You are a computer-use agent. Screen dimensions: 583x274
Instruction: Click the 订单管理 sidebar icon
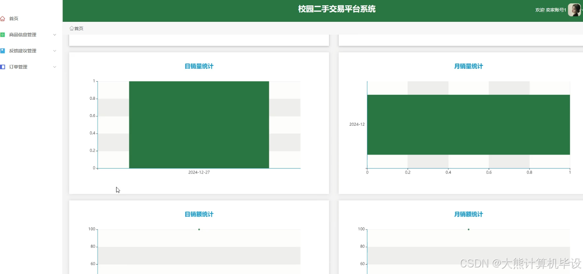click(x=2, y=67)
